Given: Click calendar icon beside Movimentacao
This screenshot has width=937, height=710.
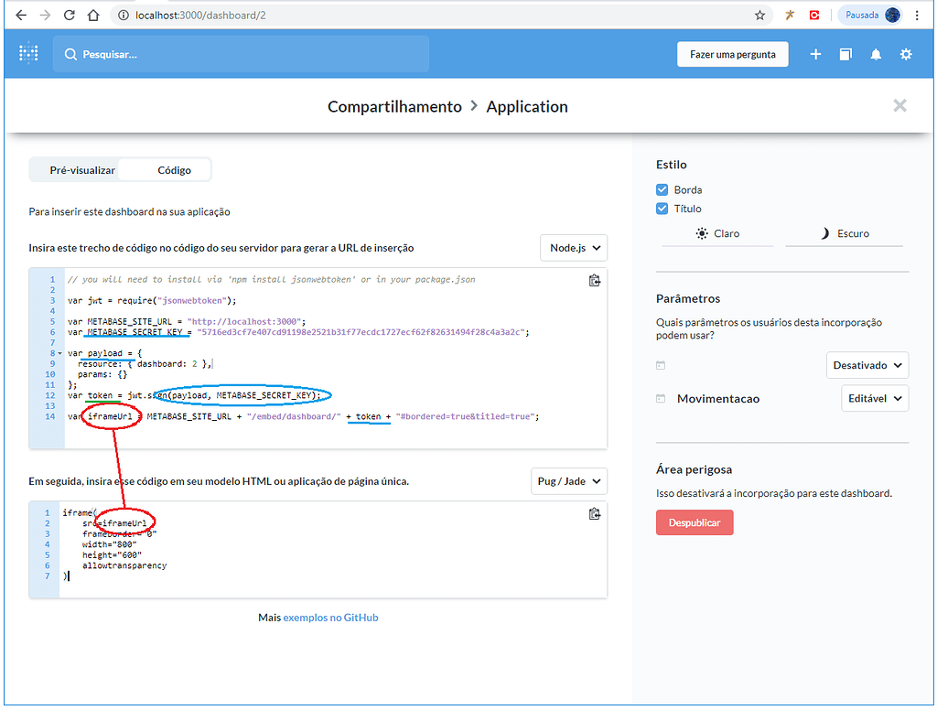Looking at the screenshot, I should click(661, 399).
